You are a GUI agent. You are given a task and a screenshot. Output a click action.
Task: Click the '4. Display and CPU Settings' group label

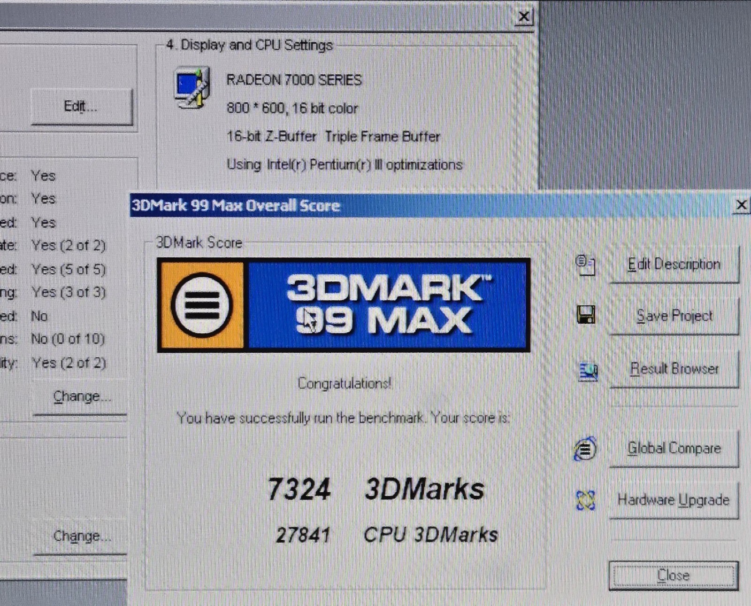(249, 45)
